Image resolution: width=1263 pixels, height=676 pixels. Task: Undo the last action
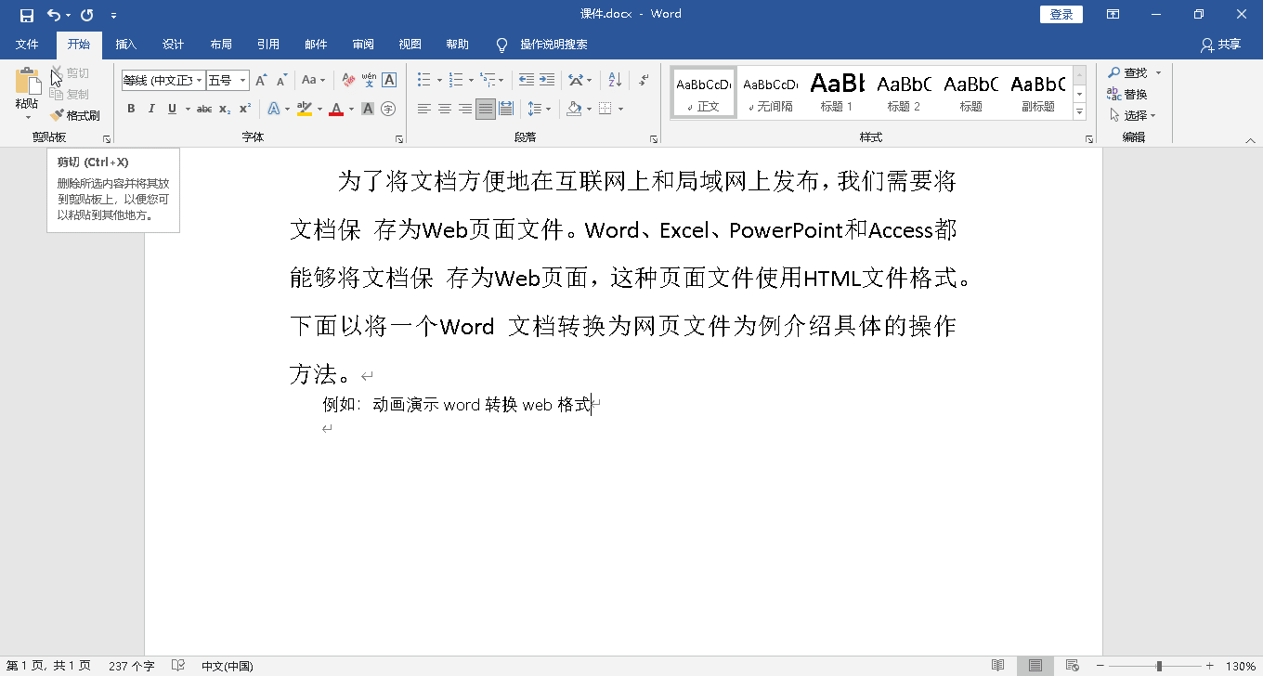click(54, 15)
